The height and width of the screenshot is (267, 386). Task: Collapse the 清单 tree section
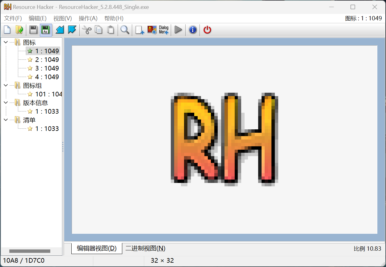click(5, 120)
